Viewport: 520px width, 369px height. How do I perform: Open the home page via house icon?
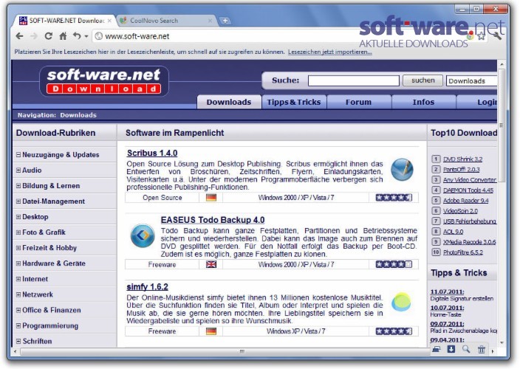[x=63, y=35]
